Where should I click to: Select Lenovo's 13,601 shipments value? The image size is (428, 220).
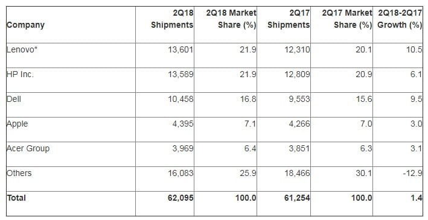pos(180,50)
